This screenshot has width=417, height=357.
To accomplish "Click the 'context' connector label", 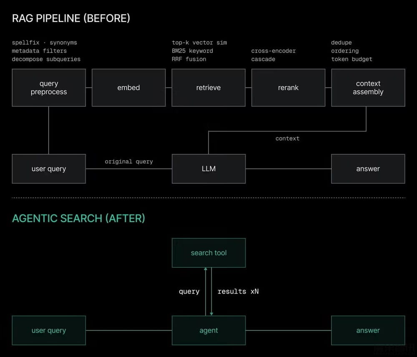I will (x=287, y=138).
